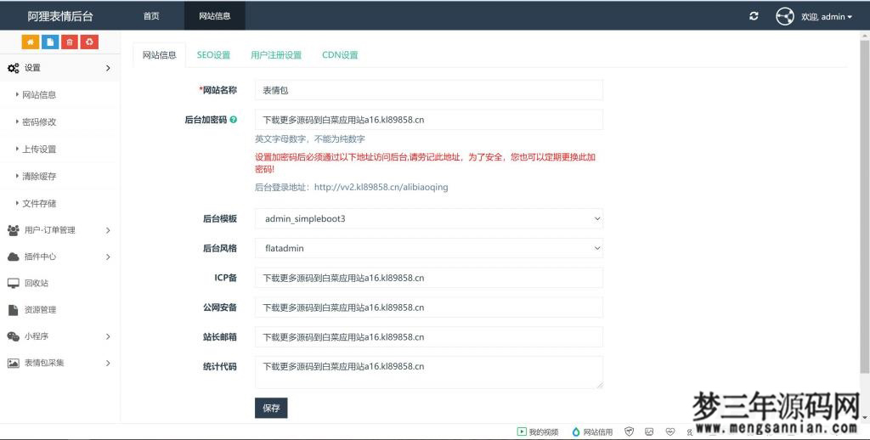Expand the 表情包采集 menu chevron

[x=108, y=363]
